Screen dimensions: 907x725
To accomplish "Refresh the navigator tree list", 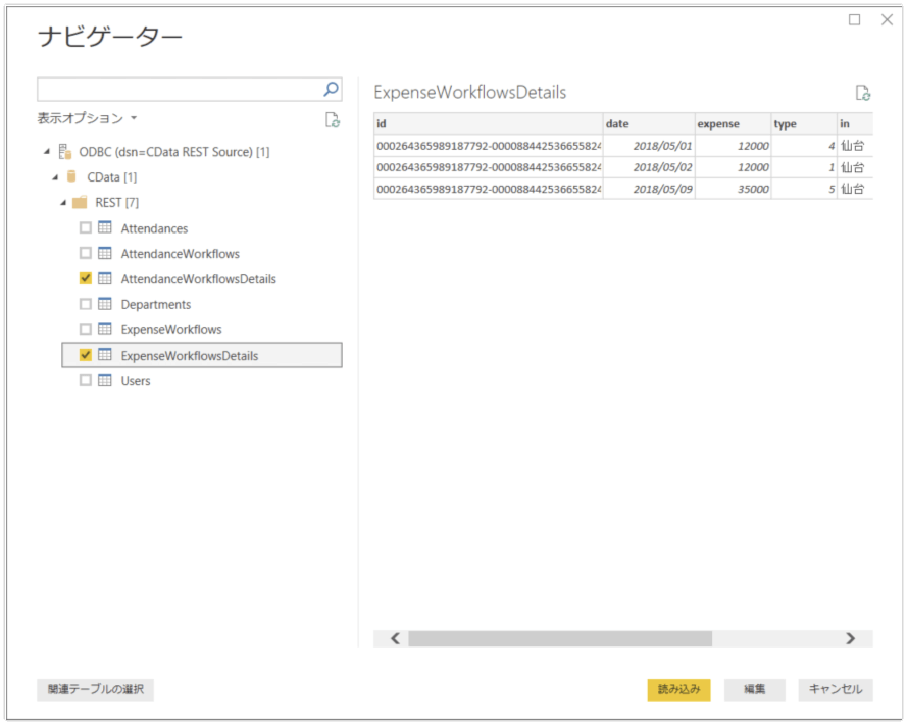I will 333,120.
